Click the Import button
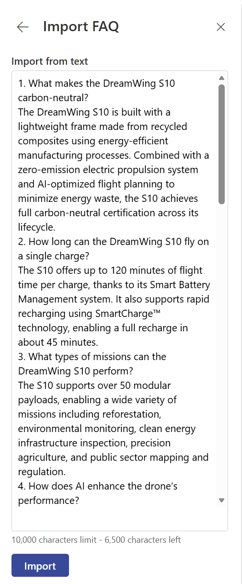Viewport: 242px width, 584px height. (40, 565)
